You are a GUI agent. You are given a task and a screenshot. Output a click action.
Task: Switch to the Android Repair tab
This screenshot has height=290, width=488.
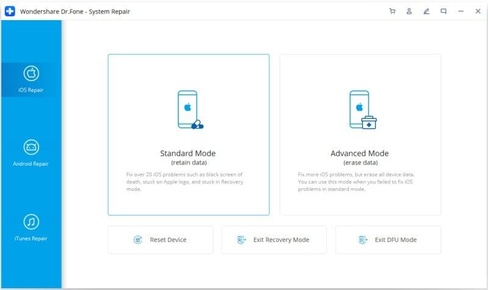tap(31, 154)
